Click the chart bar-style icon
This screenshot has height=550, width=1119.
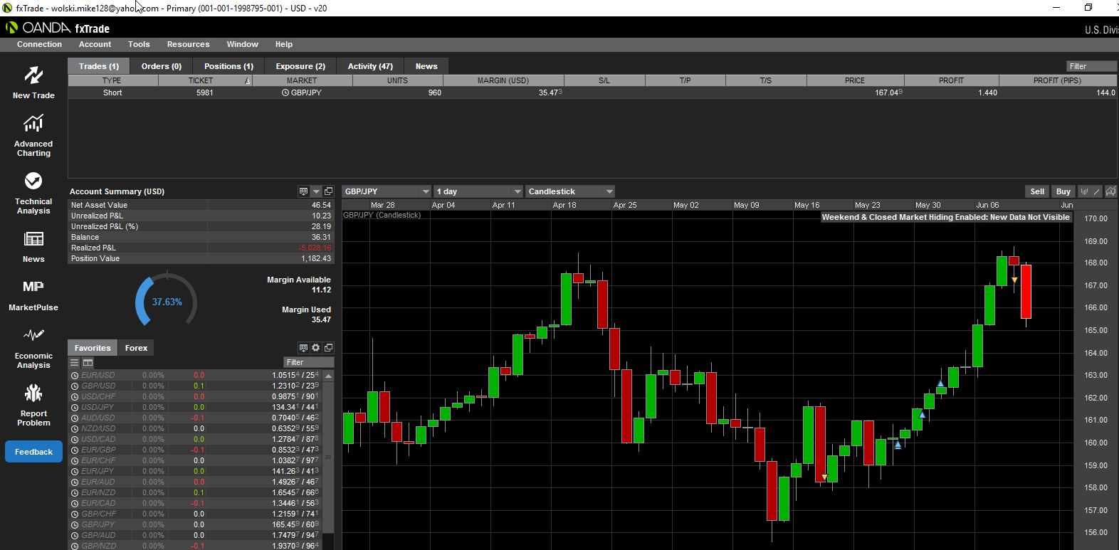click(1085, 191)
